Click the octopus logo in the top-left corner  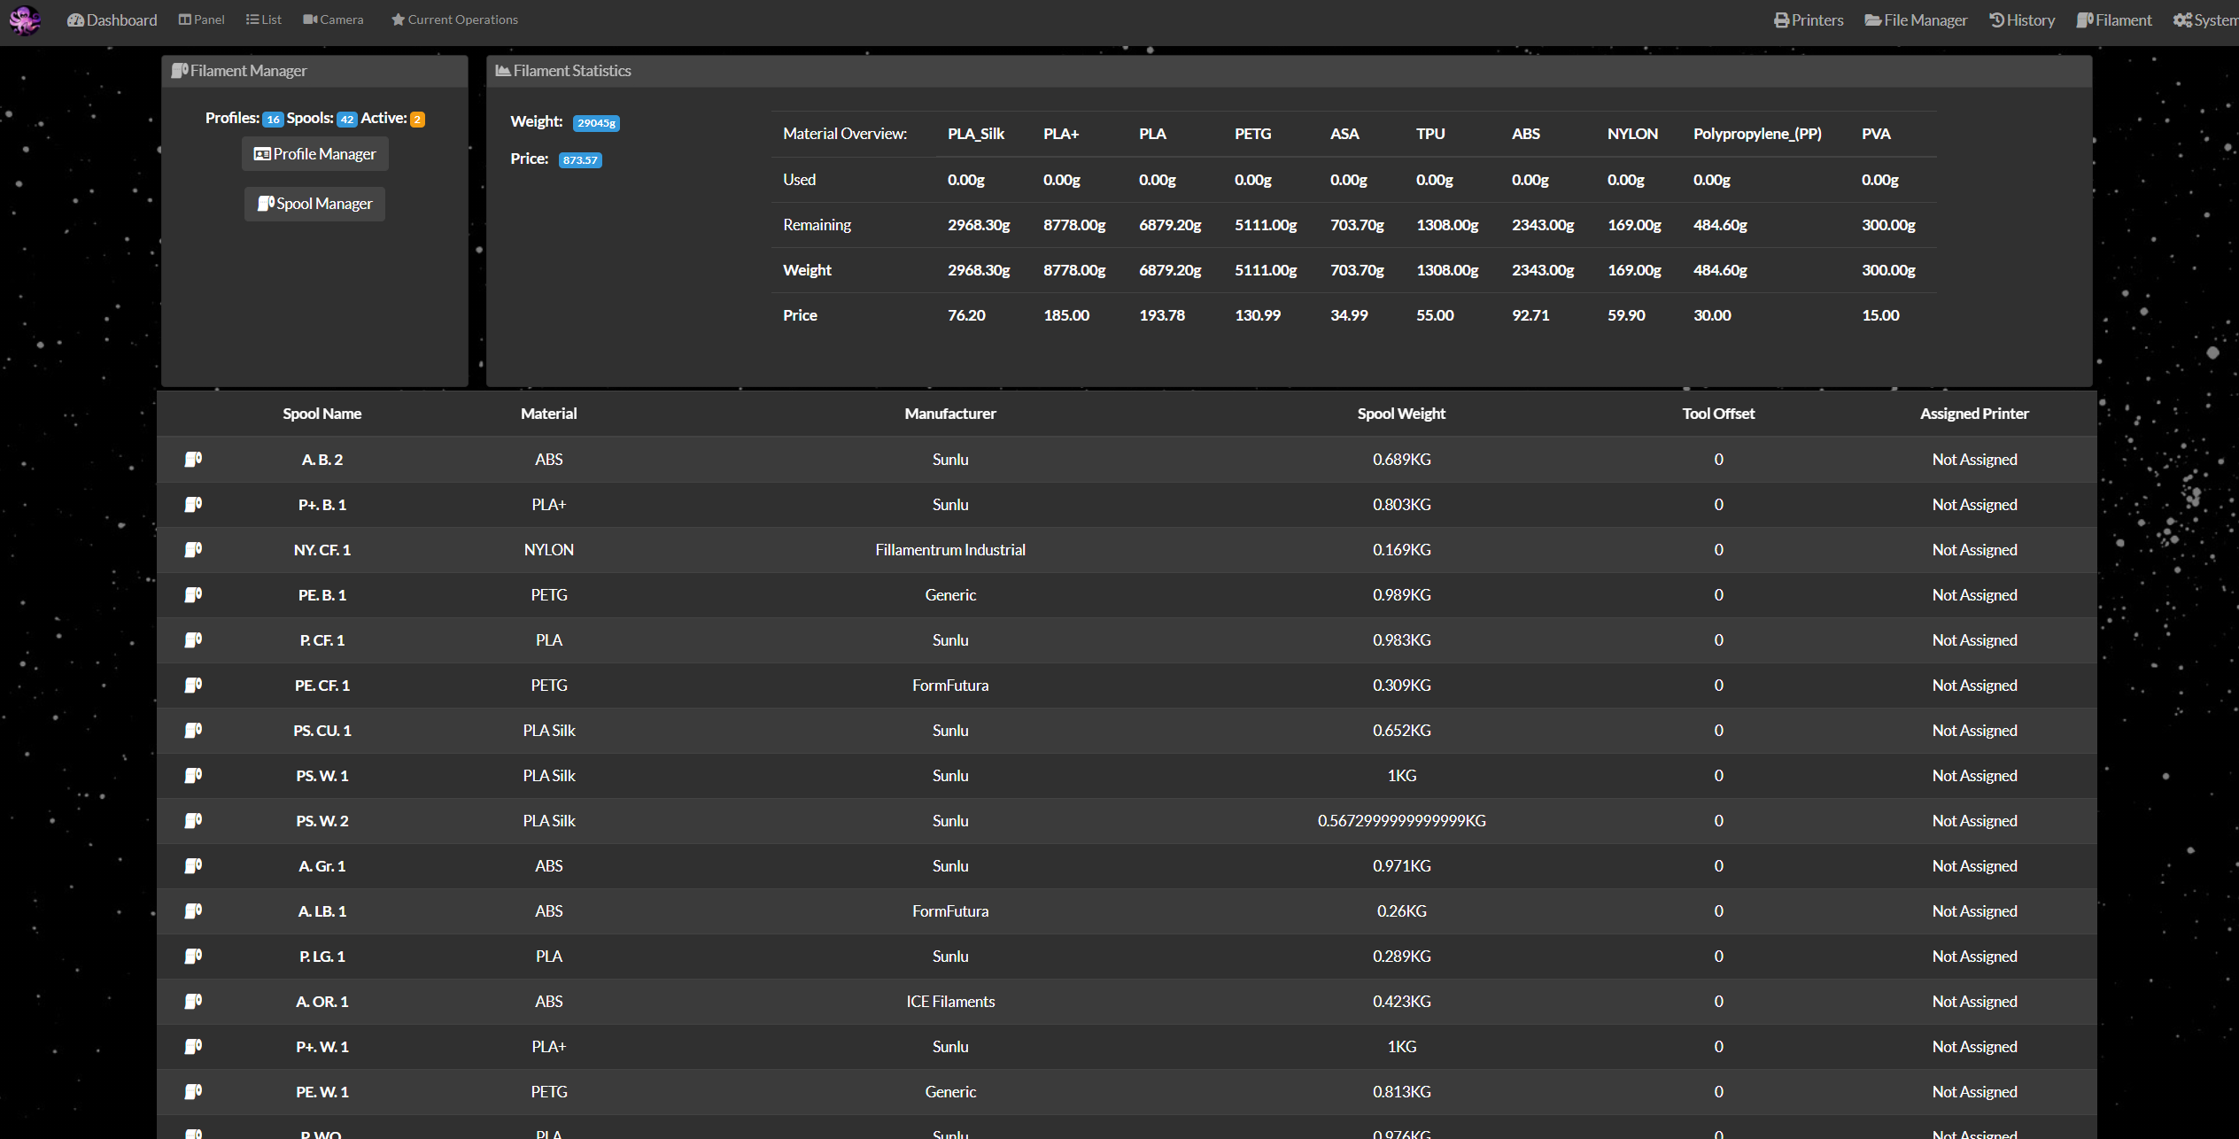(24, 19)
